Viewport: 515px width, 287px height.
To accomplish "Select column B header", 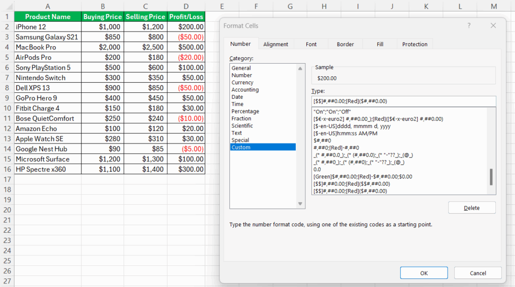I will (103, 6).
